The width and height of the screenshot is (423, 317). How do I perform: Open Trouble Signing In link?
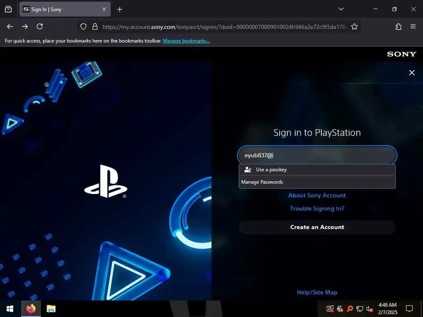click(x=317, y=208)
